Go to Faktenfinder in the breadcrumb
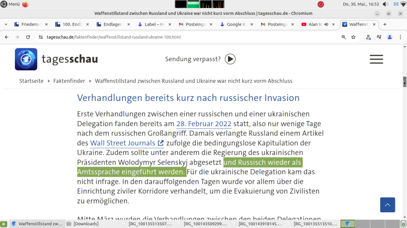 tap(69, 81)
